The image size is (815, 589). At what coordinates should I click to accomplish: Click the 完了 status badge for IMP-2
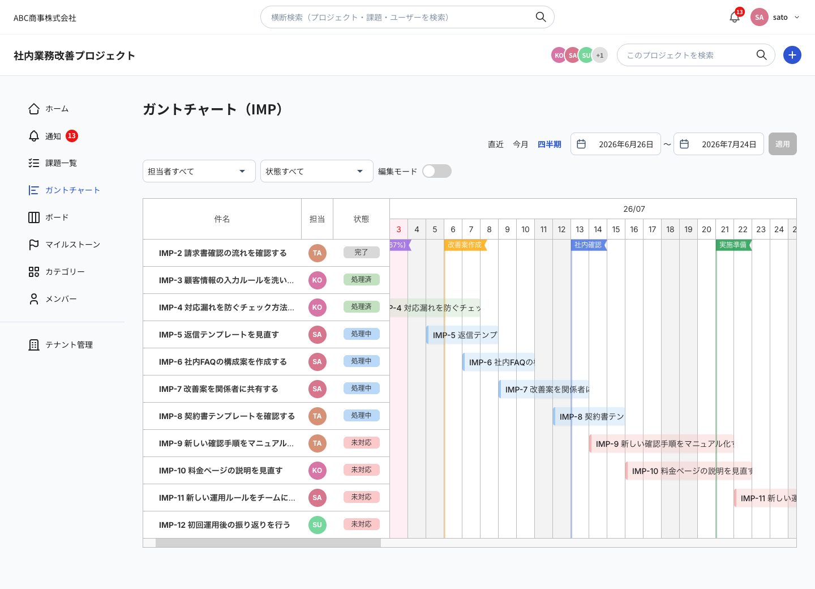click(362, 253)
